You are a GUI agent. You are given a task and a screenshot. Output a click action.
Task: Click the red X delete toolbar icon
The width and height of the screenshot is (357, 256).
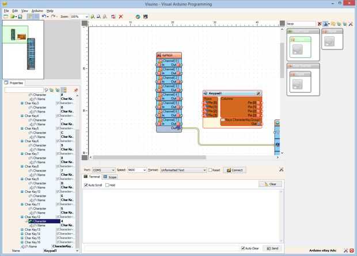click(121, 17)
